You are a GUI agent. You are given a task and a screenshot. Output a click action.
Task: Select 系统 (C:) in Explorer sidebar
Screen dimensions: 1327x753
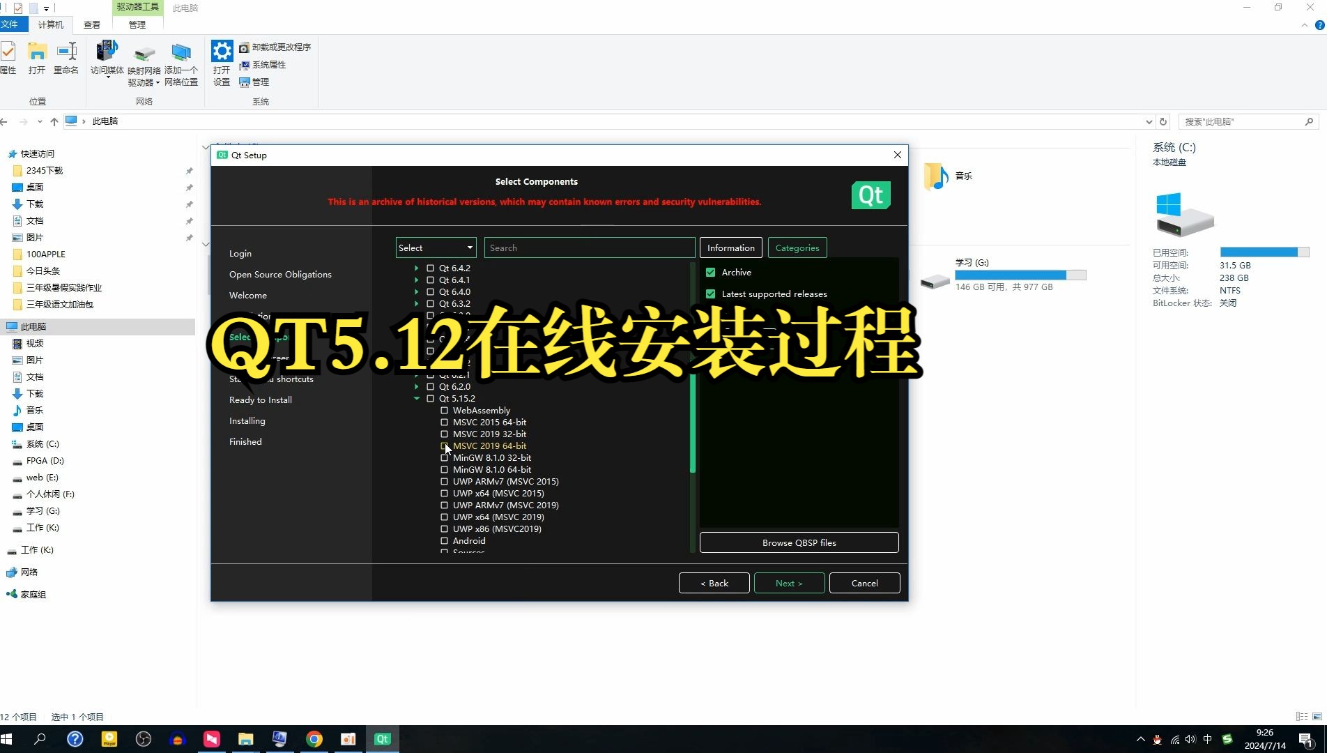42,444
